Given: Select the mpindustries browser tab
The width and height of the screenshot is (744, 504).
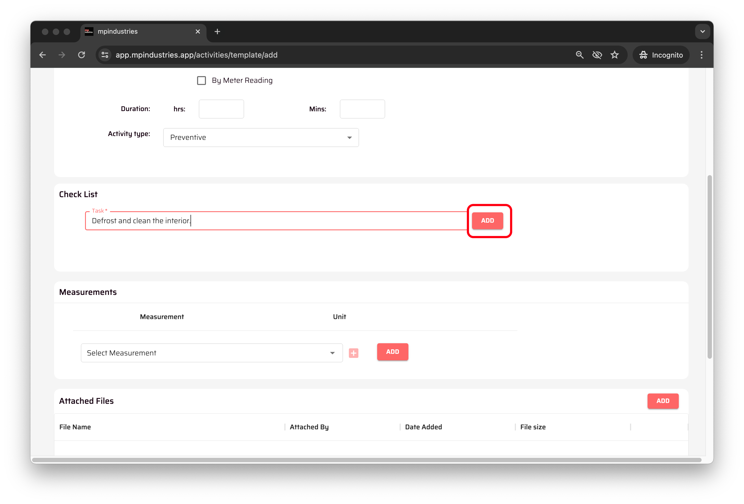Looking at the screenshot, I should tap(138, 32).
